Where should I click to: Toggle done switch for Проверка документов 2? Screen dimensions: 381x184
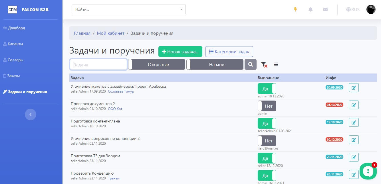267,106
